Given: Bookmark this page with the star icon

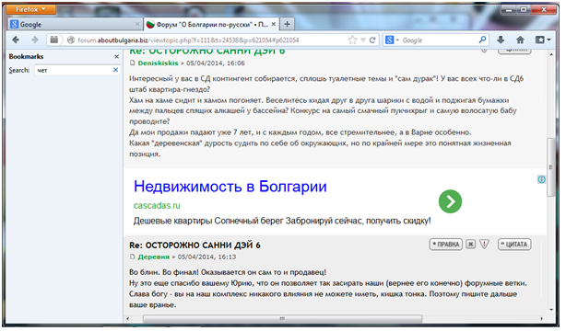Looking at the screenshot, I should (x=352, y=40).
